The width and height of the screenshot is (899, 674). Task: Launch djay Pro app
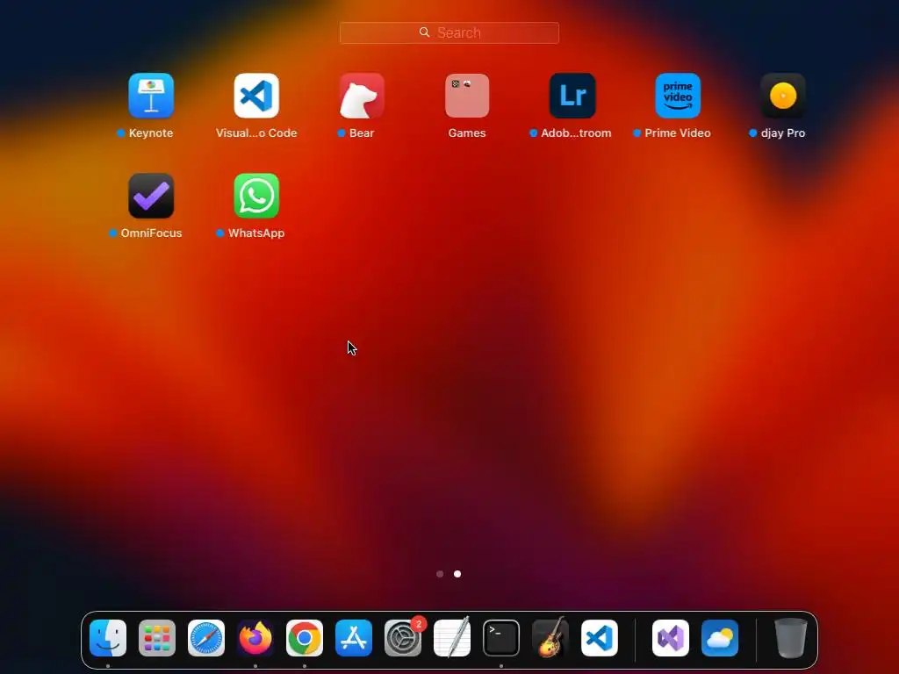(x=783, y=96)
